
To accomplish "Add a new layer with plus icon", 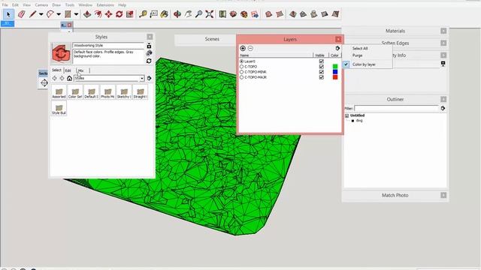I will click(x=243, y=48).
